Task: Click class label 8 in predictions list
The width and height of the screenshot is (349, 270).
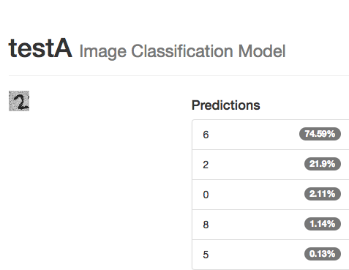Action: coord(206,225)
